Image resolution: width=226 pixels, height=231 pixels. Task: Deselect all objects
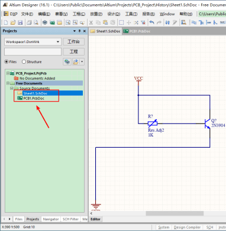pos(136,22)
